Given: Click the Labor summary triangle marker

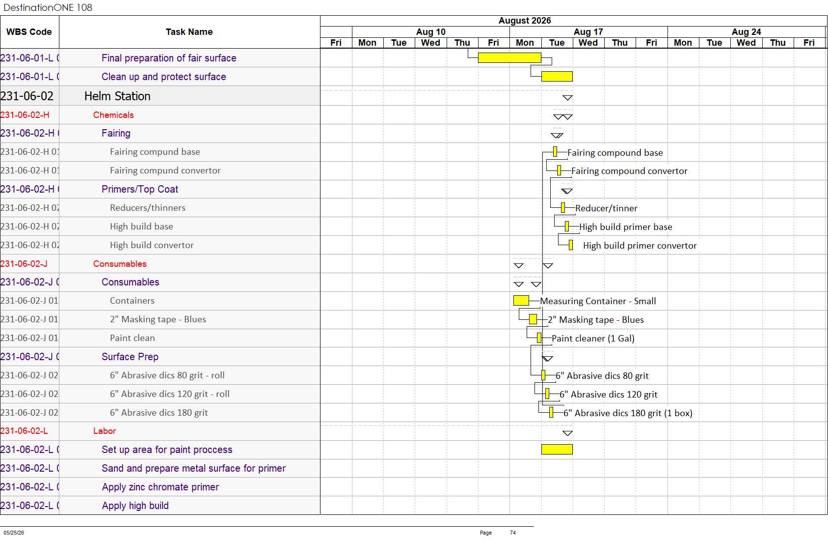Looking at the screenshot, I should [567, 433].
